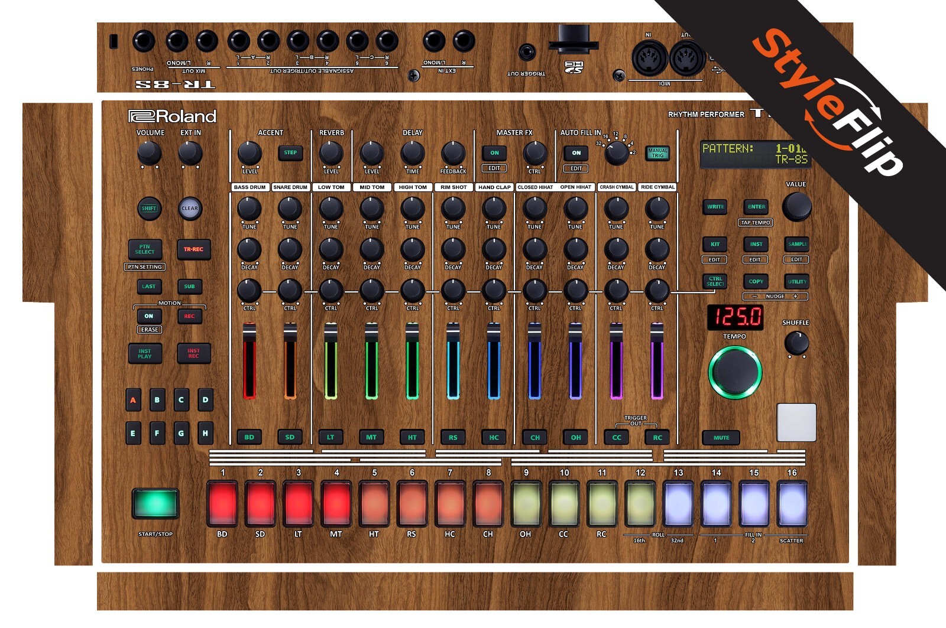Select variation H button
This screenshot has height=628, width=946.
pyautogui.click(x=205, y=433)
